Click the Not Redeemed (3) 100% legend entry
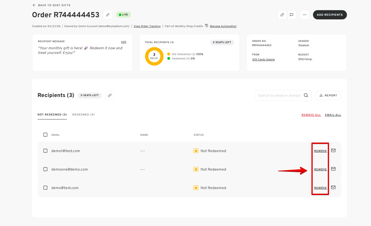The width and height of the screenshot is (371, 226). (185, 54)
